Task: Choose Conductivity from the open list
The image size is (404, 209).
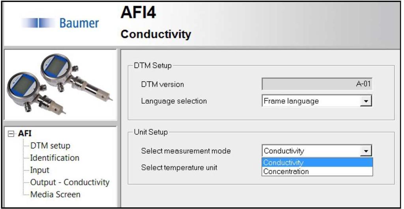Action: point(317,162)
